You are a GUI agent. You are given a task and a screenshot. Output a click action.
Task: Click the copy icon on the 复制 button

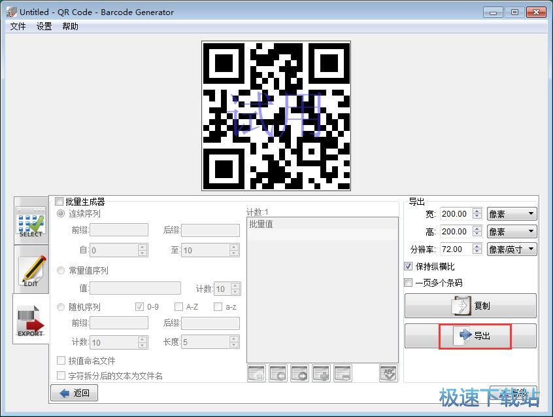click(461, 306)
